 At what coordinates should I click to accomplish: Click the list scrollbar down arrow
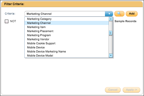tap(111, 56)
